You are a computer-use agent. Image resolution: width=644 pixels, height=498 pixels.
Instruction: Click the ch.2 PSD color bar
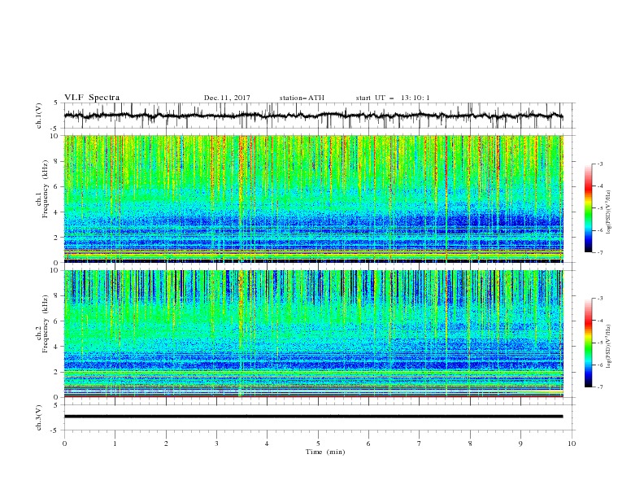tap(588, 343)
